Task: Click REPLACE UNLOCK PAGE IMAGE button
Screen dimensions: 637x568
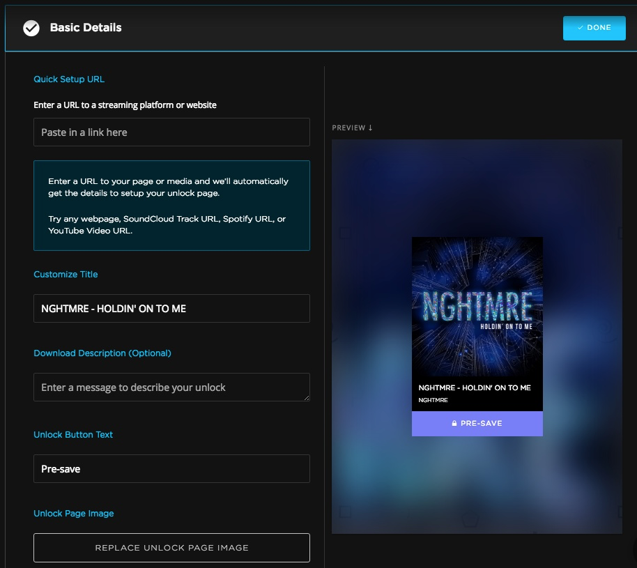Action: tap(171, 548)
